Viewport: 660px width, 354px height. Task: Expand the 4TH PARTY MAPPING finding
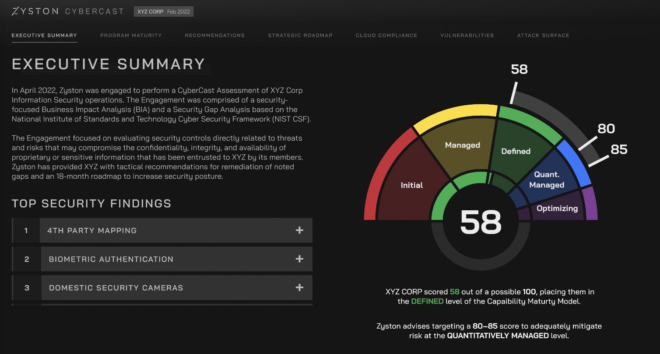click(x=176, y=230)
